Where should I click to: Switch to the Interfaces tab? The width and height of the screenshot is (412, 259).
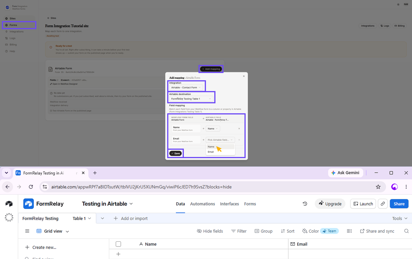pyautogui.click(x=229, y=204)
